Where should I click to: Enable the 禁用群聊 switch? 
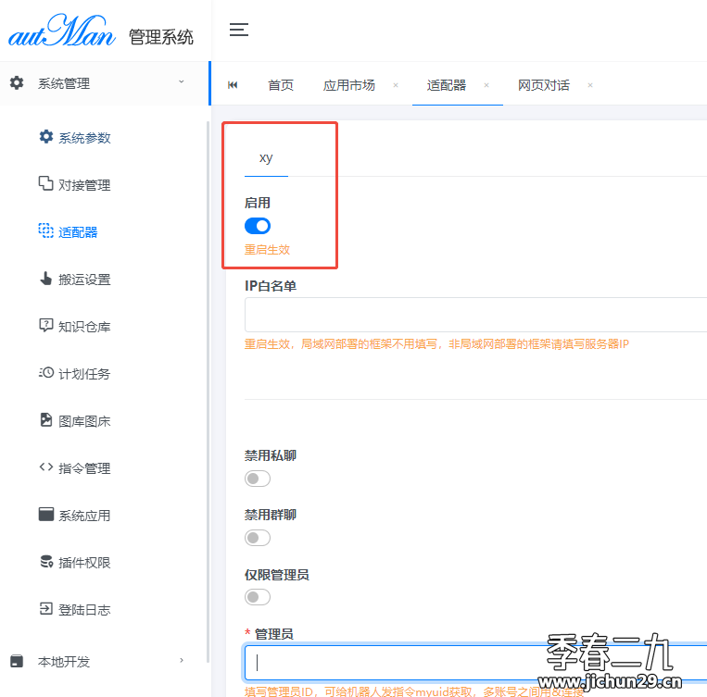[258, 538]
